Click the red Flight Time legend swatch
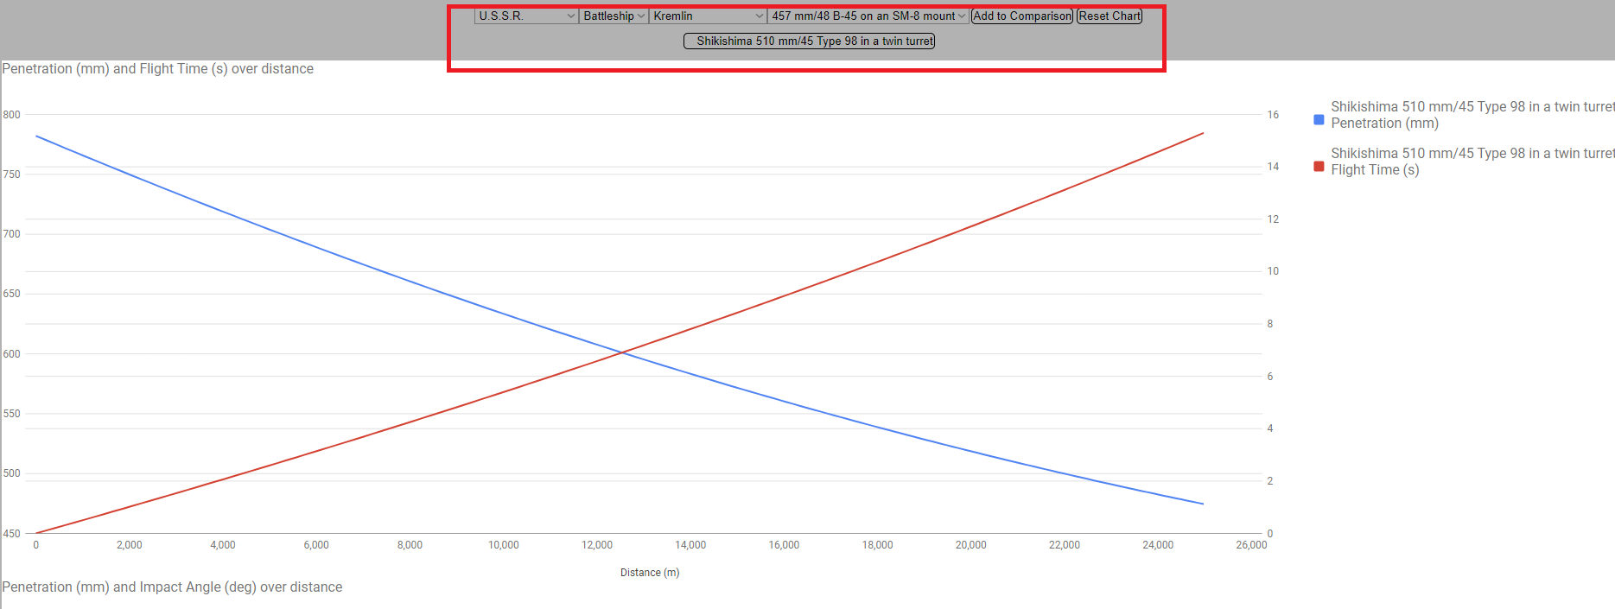The width and height of the screenshot is (1615, 609). tap(1319, 167)
